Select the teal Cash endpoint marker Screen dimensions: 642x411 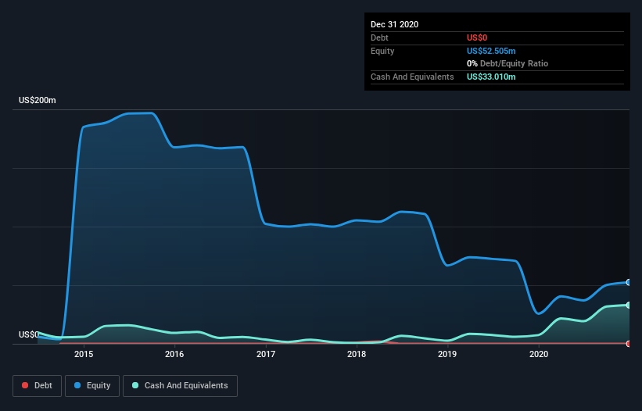(x=629, y=305)
